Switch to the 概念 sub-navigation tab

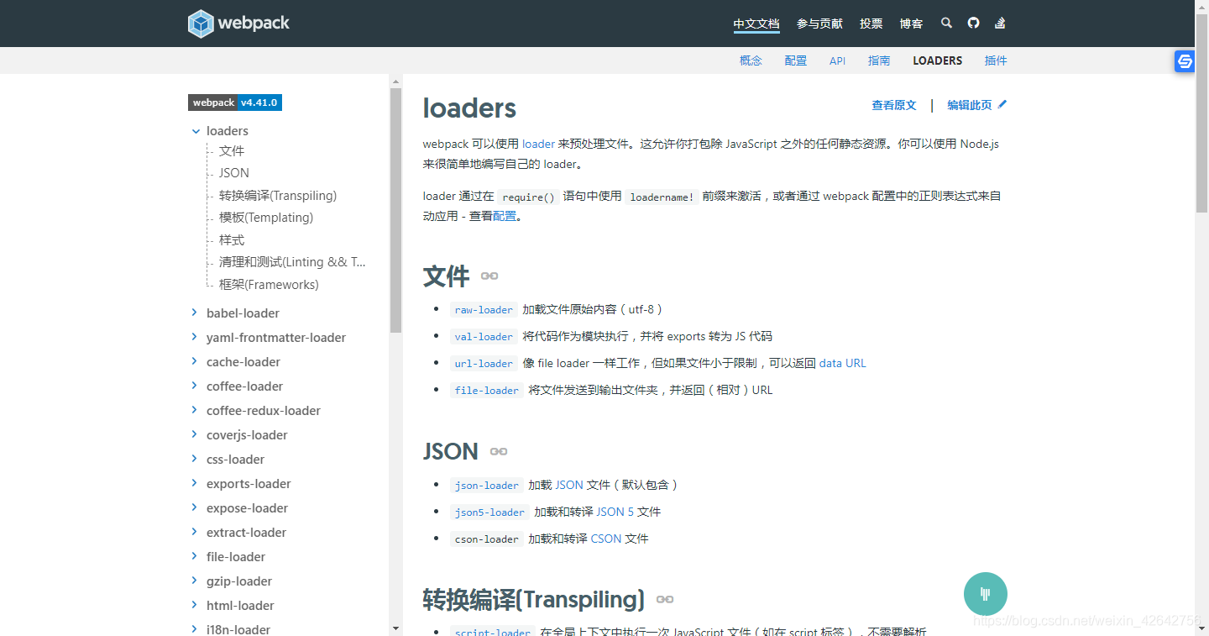pyautogui.click(x=751, y=60)
